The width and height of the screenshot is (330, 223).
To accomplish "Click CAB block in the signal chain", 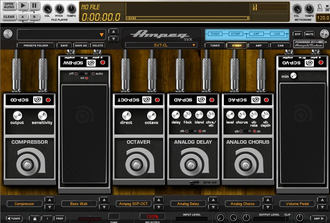I will [277, 34].
